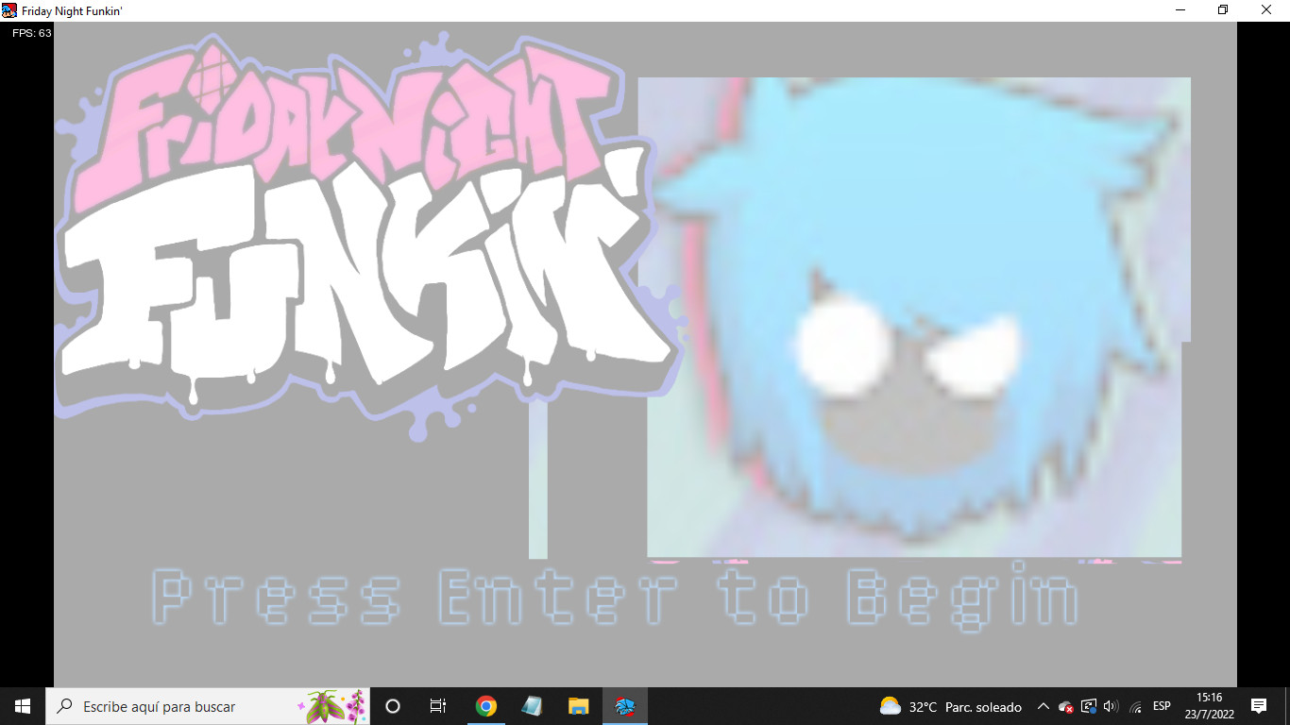Viewport: 1290px width, 725px height.
Task: Open the volume speaker control
Action: pyautogui.click(x=1111, y=706)
